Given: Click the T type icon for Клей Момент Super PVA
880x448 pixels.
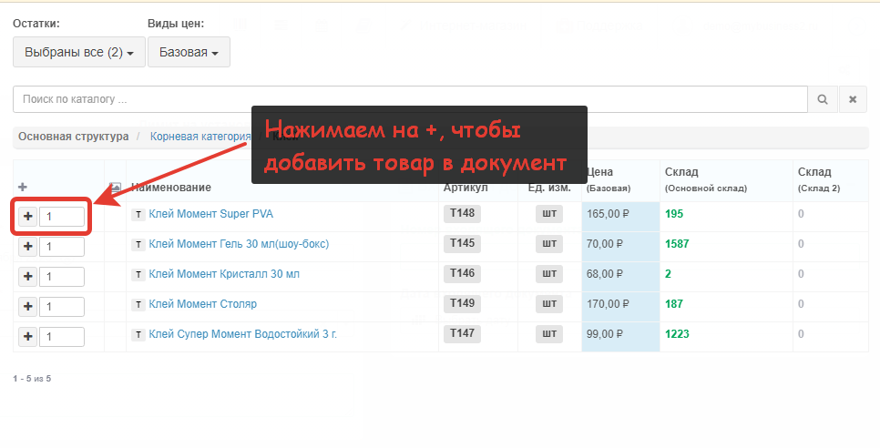Looking at the screenshot, I should click(138, 215).
